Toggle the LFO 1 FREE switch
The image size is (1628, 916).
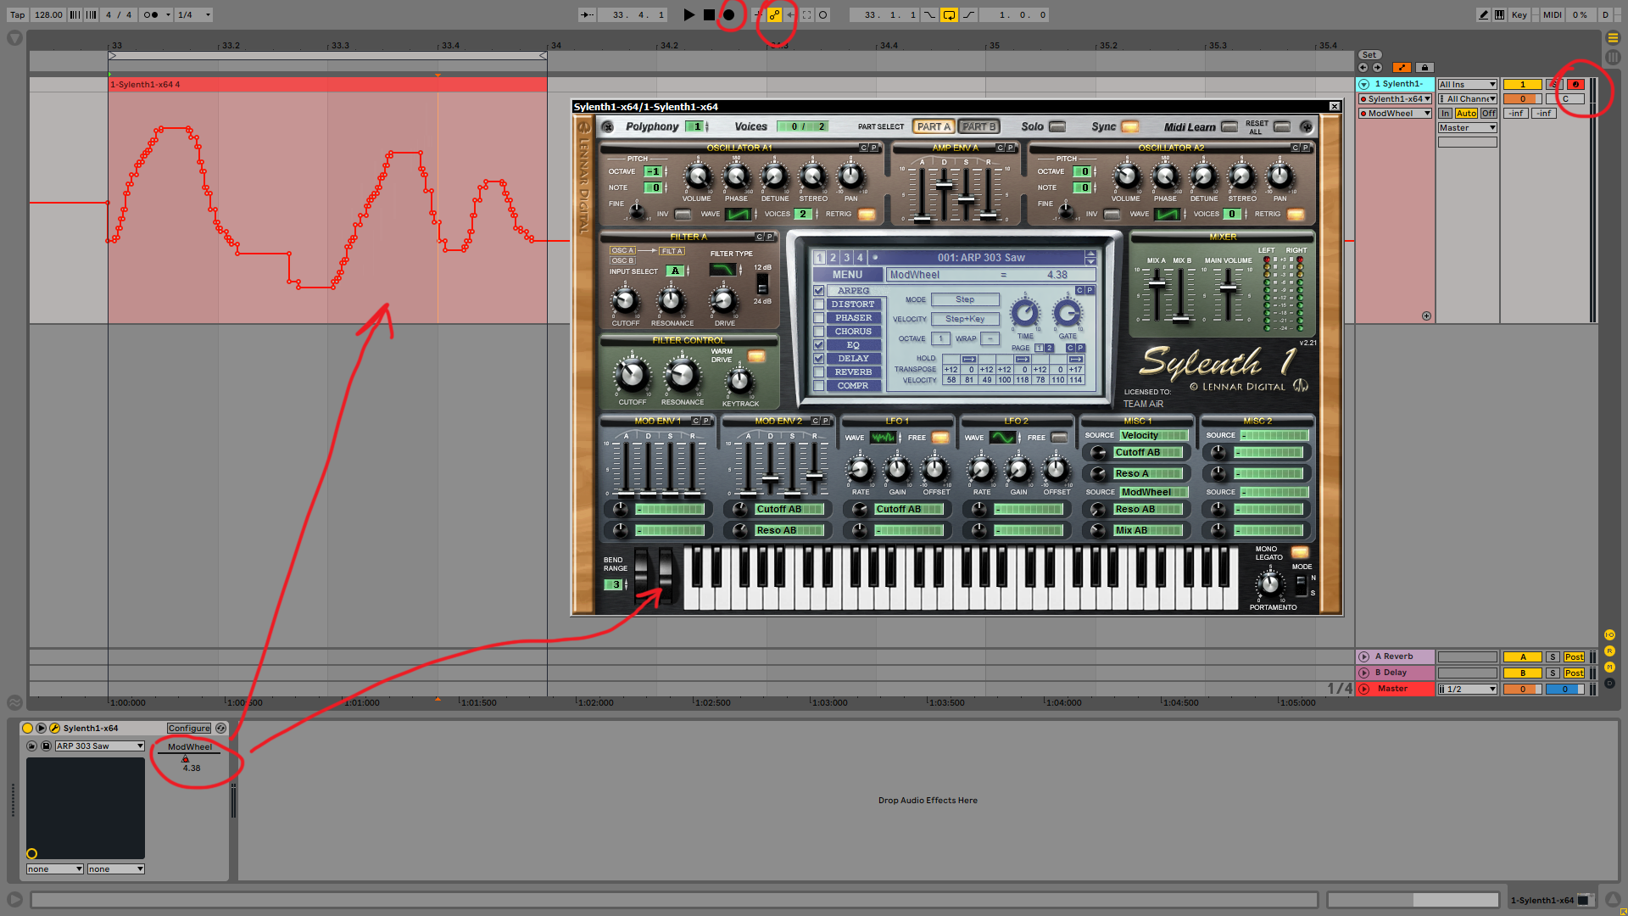[940, 438]
